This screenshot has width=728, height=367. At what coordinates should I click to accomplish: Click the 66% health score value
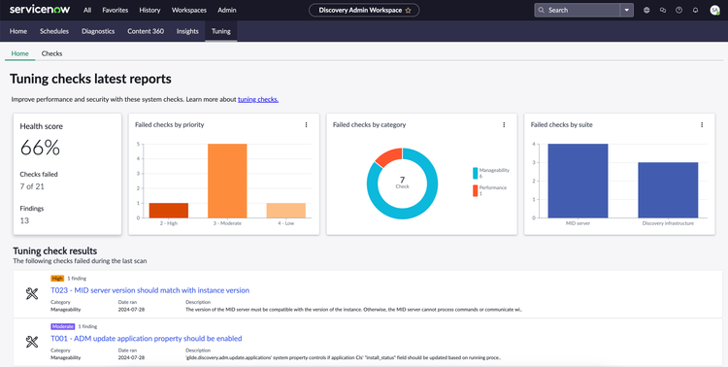(40, 149)
